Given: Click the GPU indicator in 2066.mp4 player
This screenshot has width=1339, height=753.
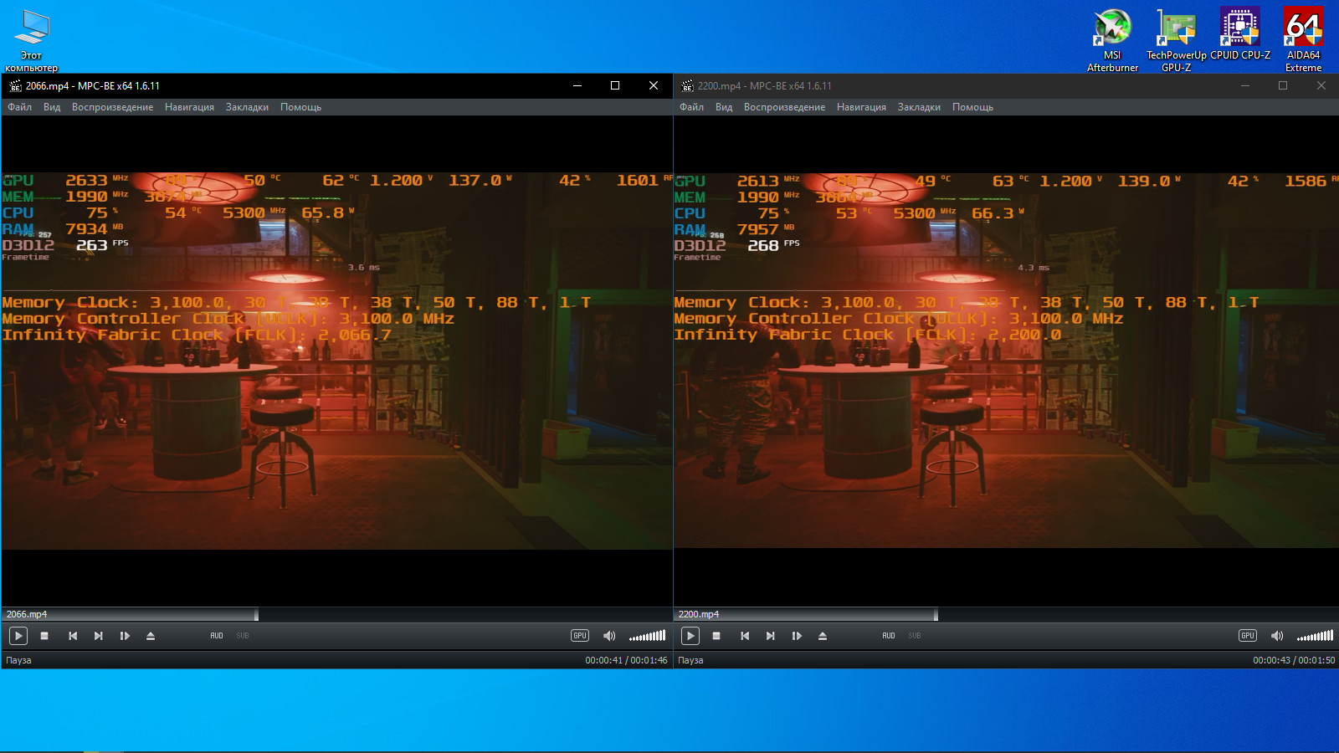Looking at the screenshot, I should click(x=580, y=636).
